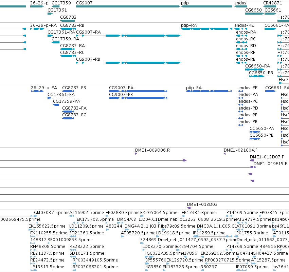Viewport: 289px width, 272px height.
Task: Click the DME1-013D03 feature label
Action: pyautogui.click(x=202, y=205)
